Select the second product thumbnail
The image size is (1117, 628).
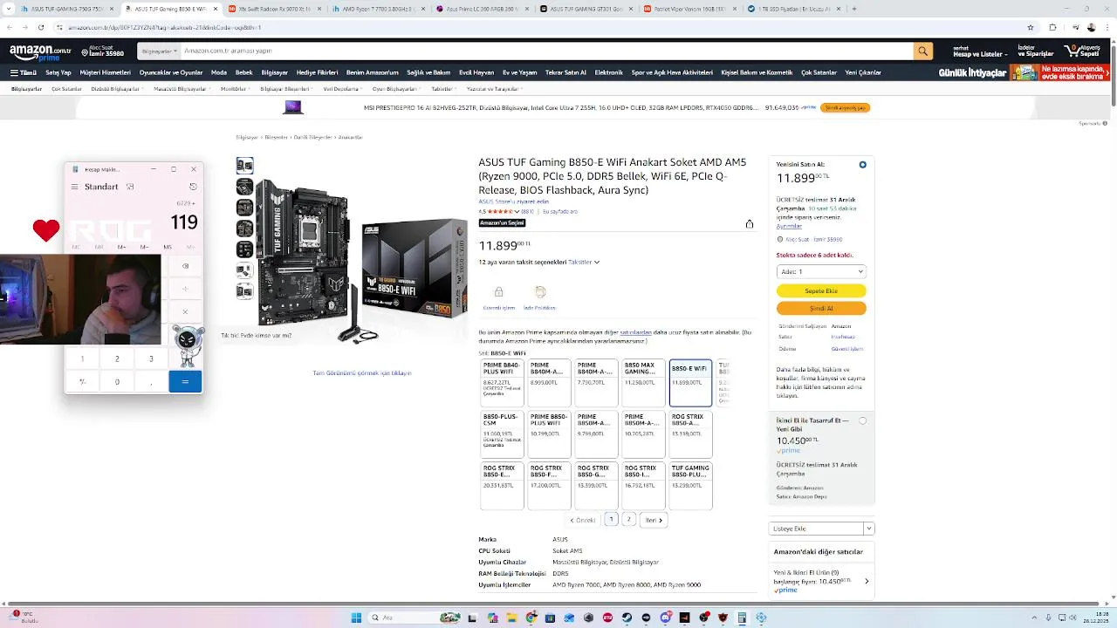(245, 187)
